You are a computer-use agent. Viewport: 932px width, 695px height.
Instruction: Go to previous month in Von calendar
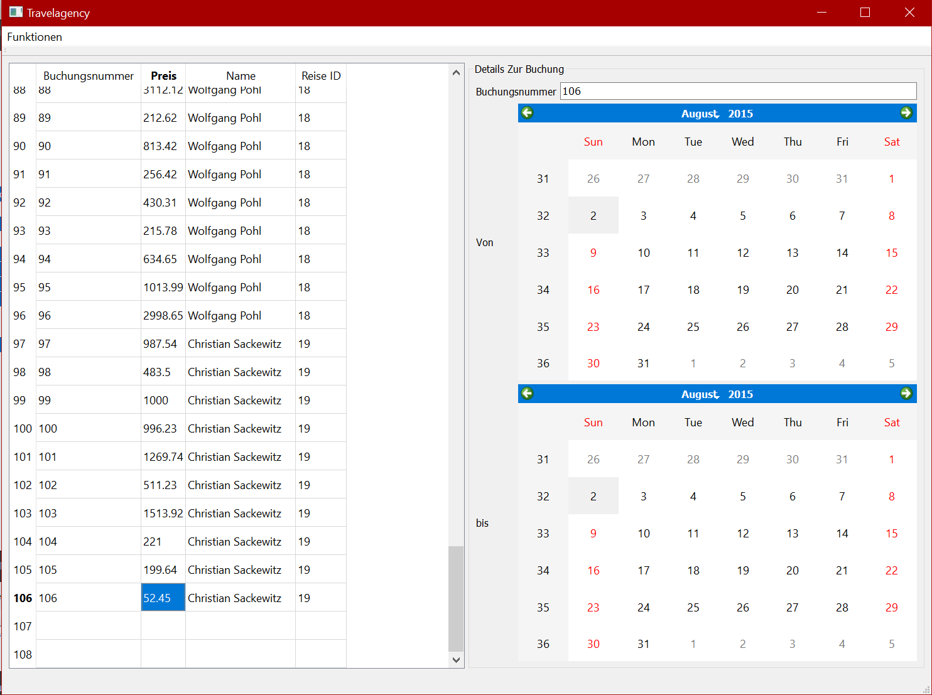pos(527,113)
